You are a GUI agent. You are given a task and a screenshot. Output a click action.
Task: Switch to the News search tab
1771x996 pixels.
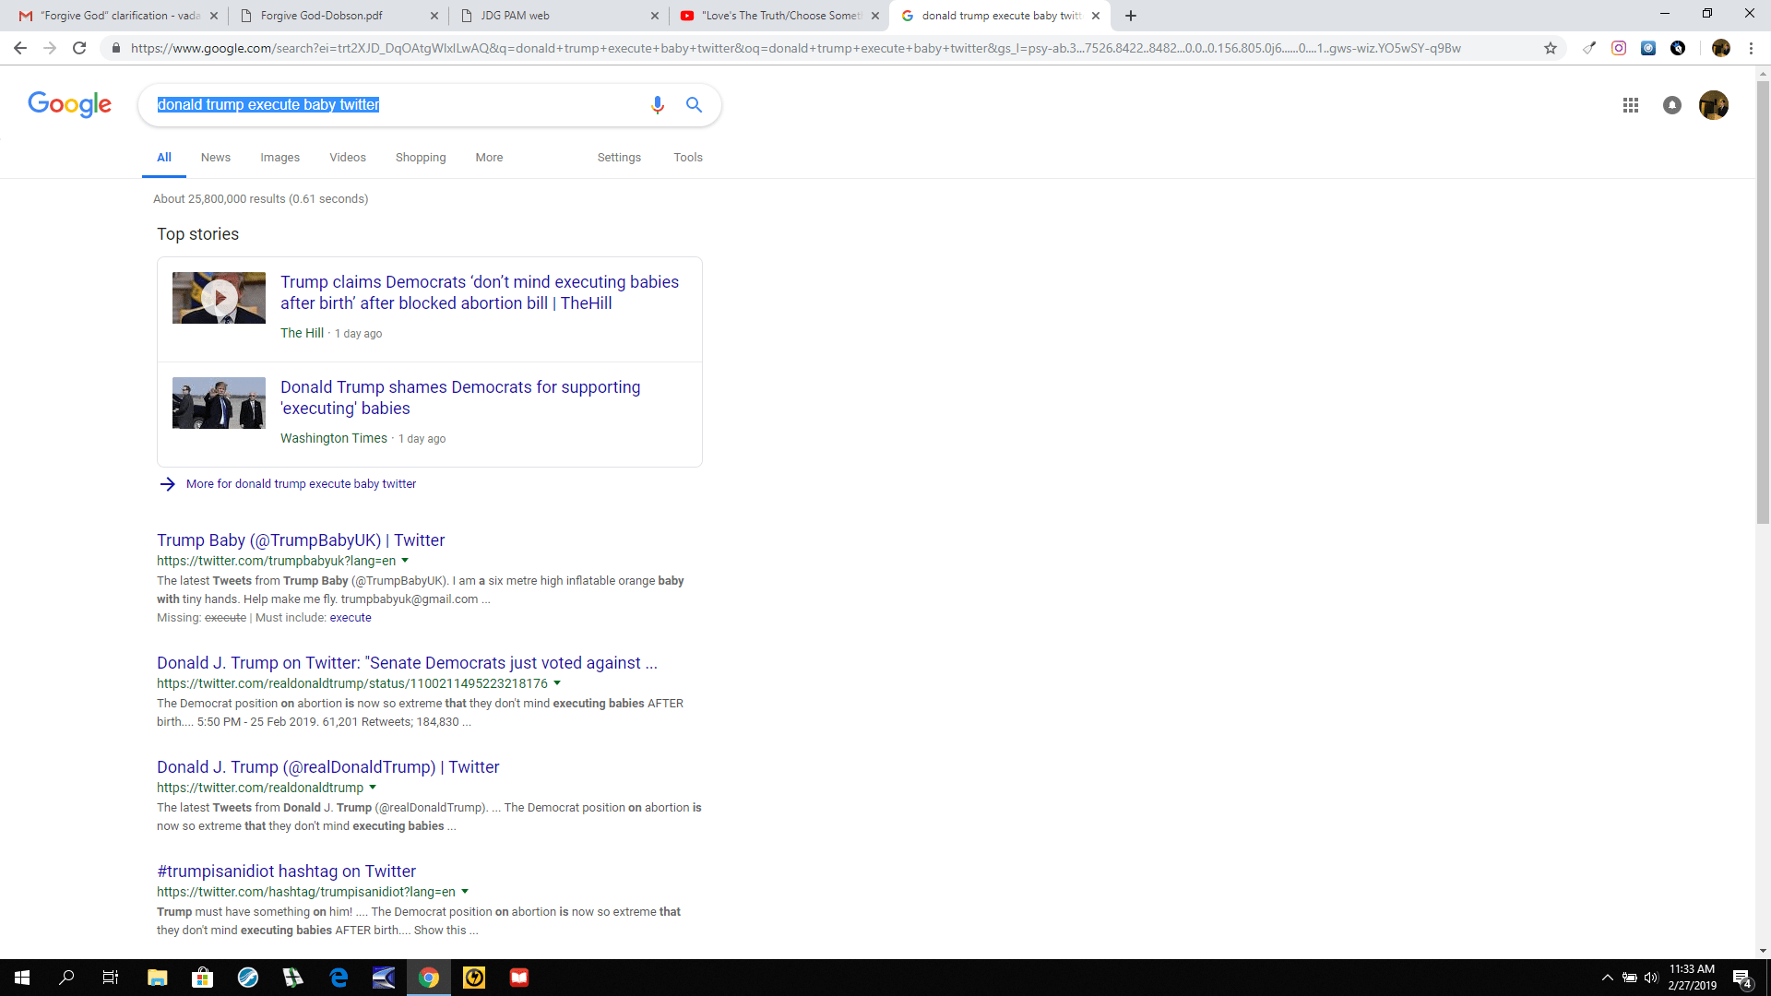click(x=215, y=158)
